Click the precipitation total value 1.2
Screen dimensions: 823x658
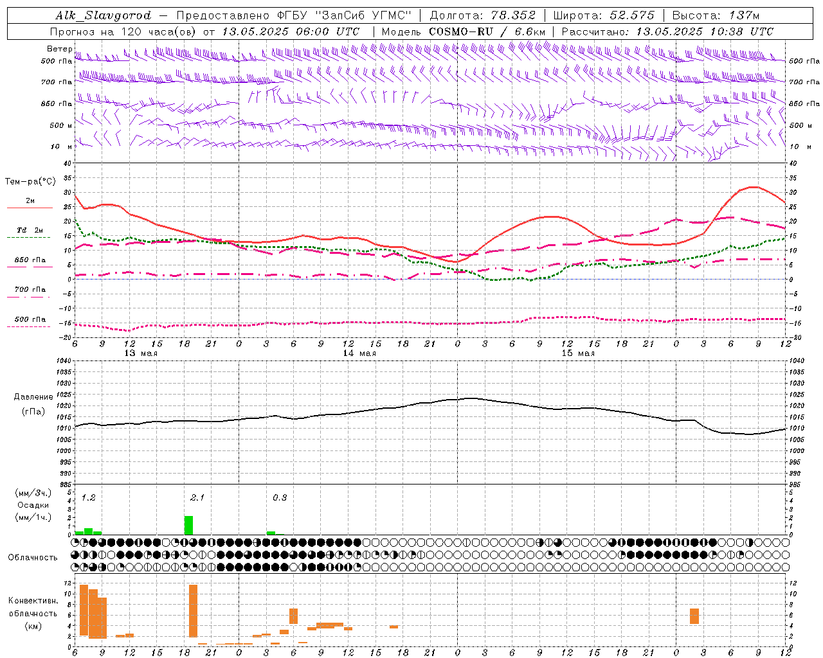click(89, 498)
